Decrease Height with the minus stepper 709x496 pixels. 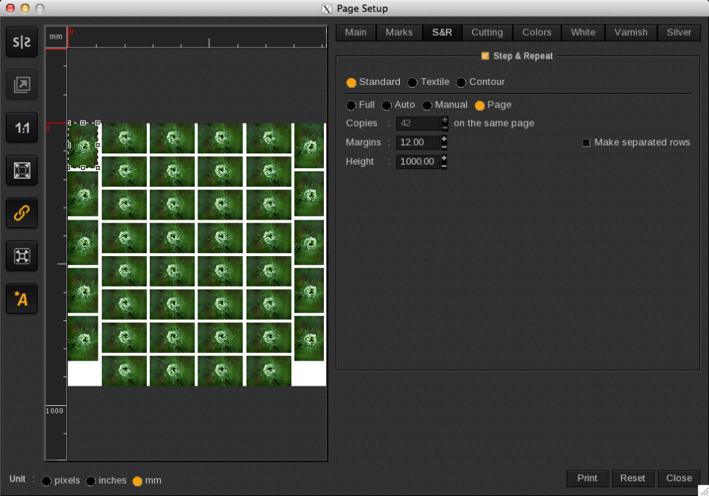(445, 165)
